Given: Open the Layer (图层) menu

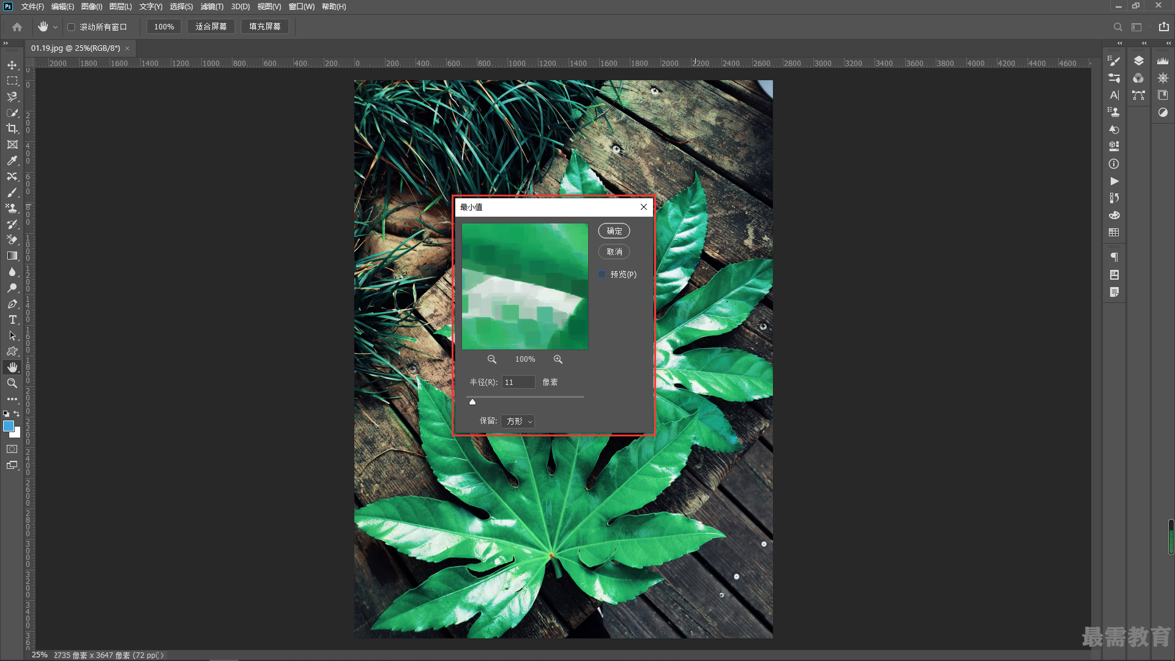Looking at the screenshot, I should click(x=121, y=6).
